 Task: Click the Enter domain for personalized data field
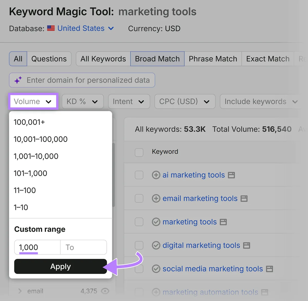click(82, 80)
